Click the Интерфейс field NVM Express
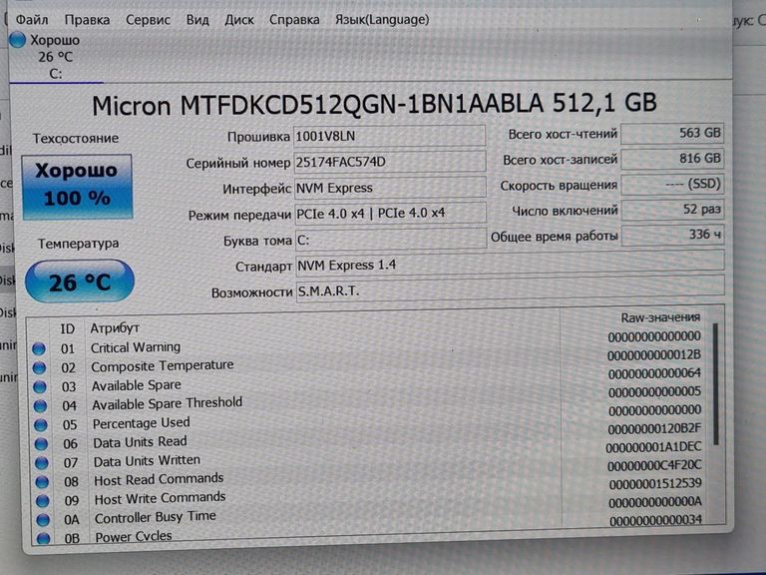The image size is (766, 575). coord(390,188)
